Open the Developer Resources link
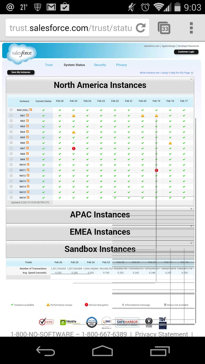 pyautogui.click(x=188, y=46)
